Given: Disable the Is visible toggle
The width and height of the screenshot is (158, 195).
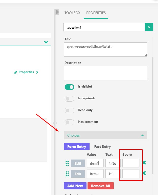Looking at the screenshot, I should [x=69, y=87].
